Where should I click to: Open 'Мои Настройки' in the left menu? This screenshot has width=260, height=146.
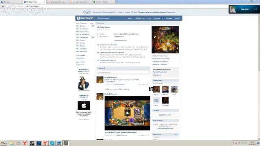tap(82, 52)
